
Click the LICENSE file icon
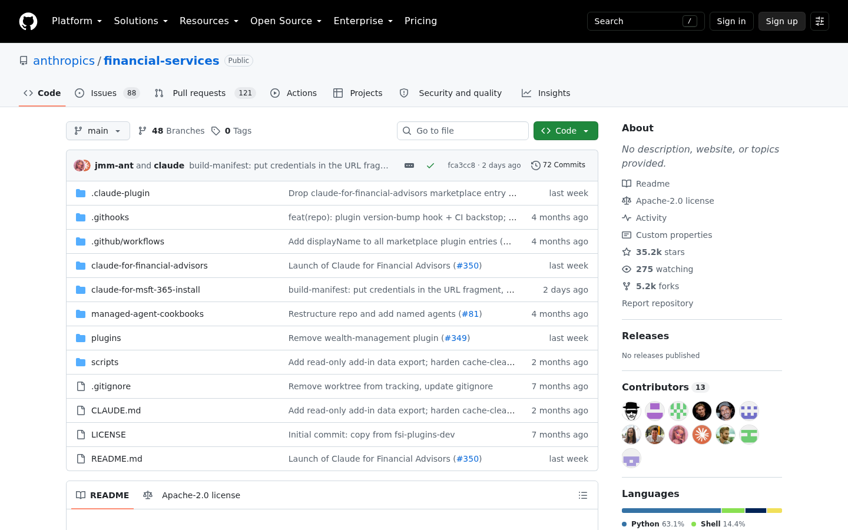(81, 435)
